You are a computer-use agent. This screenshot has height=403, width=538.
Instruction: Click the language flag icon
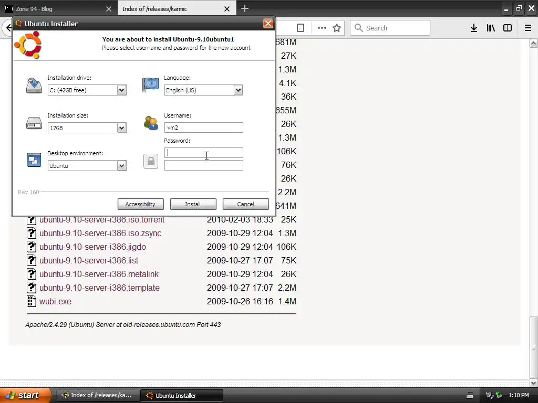tap(151, 84)
